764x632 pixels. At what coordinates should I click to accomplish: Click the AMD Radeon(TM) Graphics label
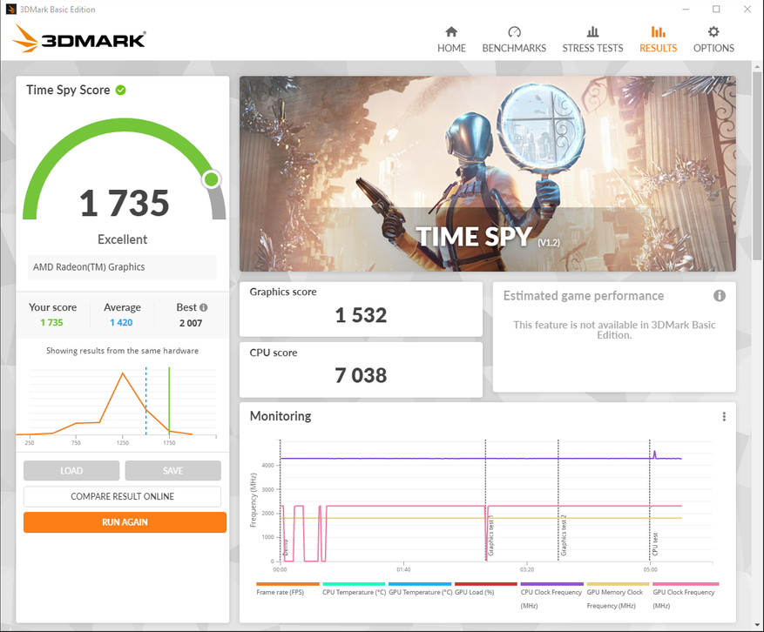coord(89,267)
